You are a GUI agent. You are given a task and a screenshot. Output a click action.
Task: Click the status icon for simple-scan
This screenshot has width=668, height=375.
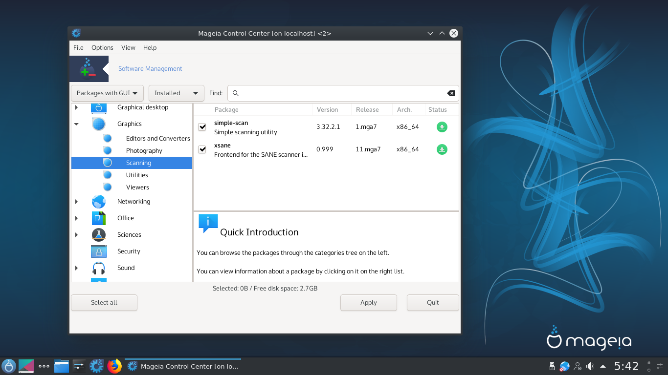coord(442,127)
